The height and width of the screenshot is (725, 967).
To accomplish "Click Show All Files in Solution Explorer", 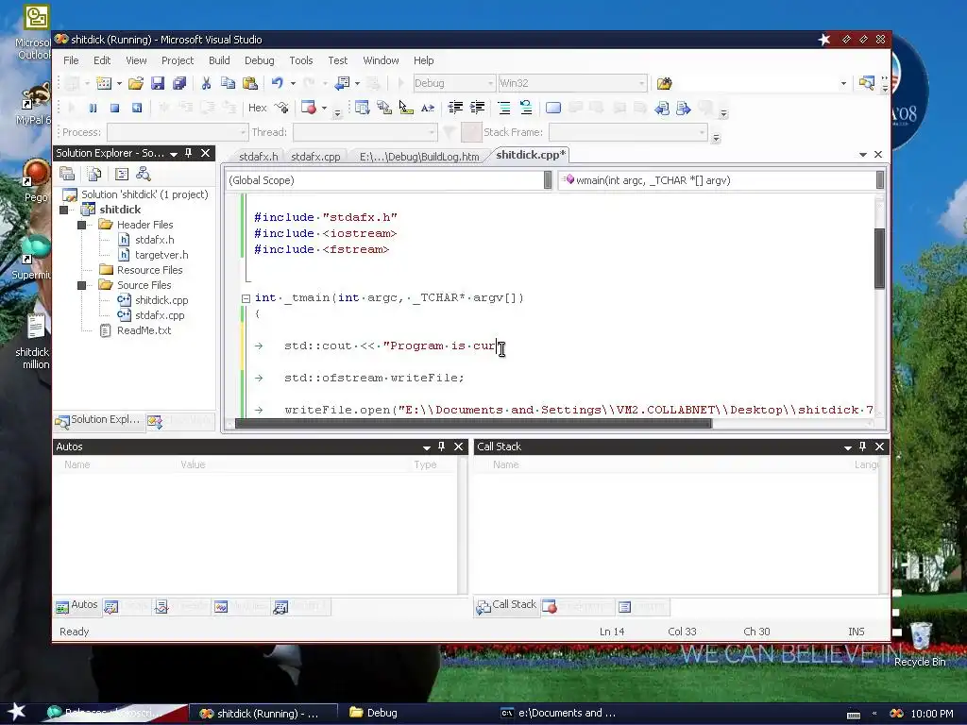I will coord(93,174).
